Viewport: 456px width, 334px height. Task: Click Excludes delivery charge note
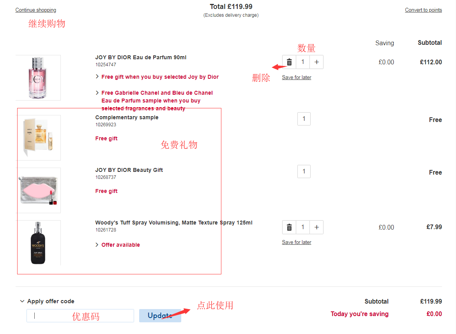[x=231, y=15]
